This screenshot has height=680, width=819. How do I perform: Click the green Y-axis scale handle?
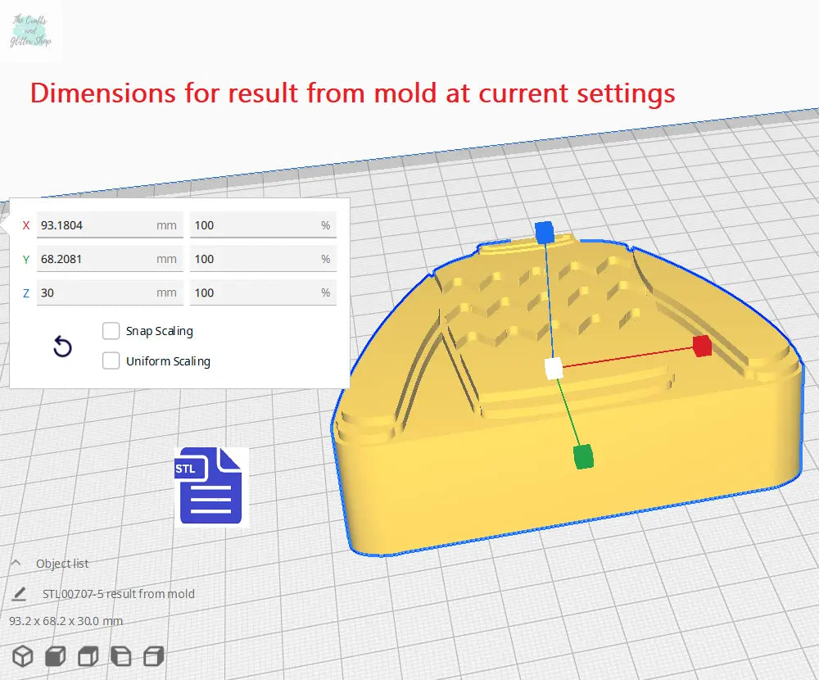pyautogui.click(x=583, y=456)
